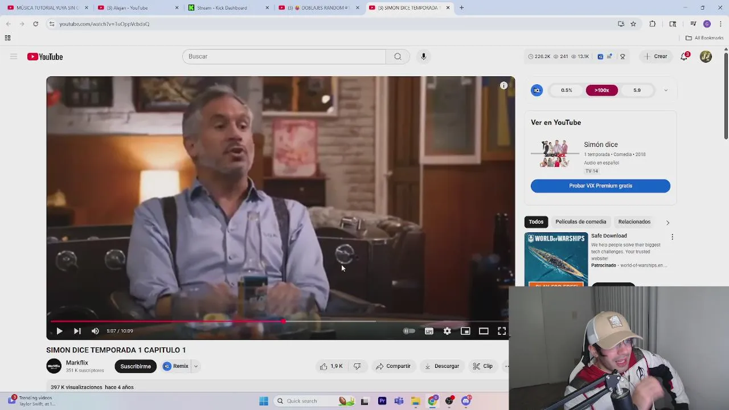The width and height of the screenshot is (729, 410).
Task: Show video info card icon
Action: [x=503, y=85]
